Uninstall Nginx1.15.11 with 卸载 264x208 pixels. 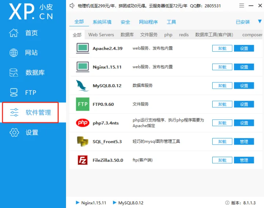click(x=222, y=67)
